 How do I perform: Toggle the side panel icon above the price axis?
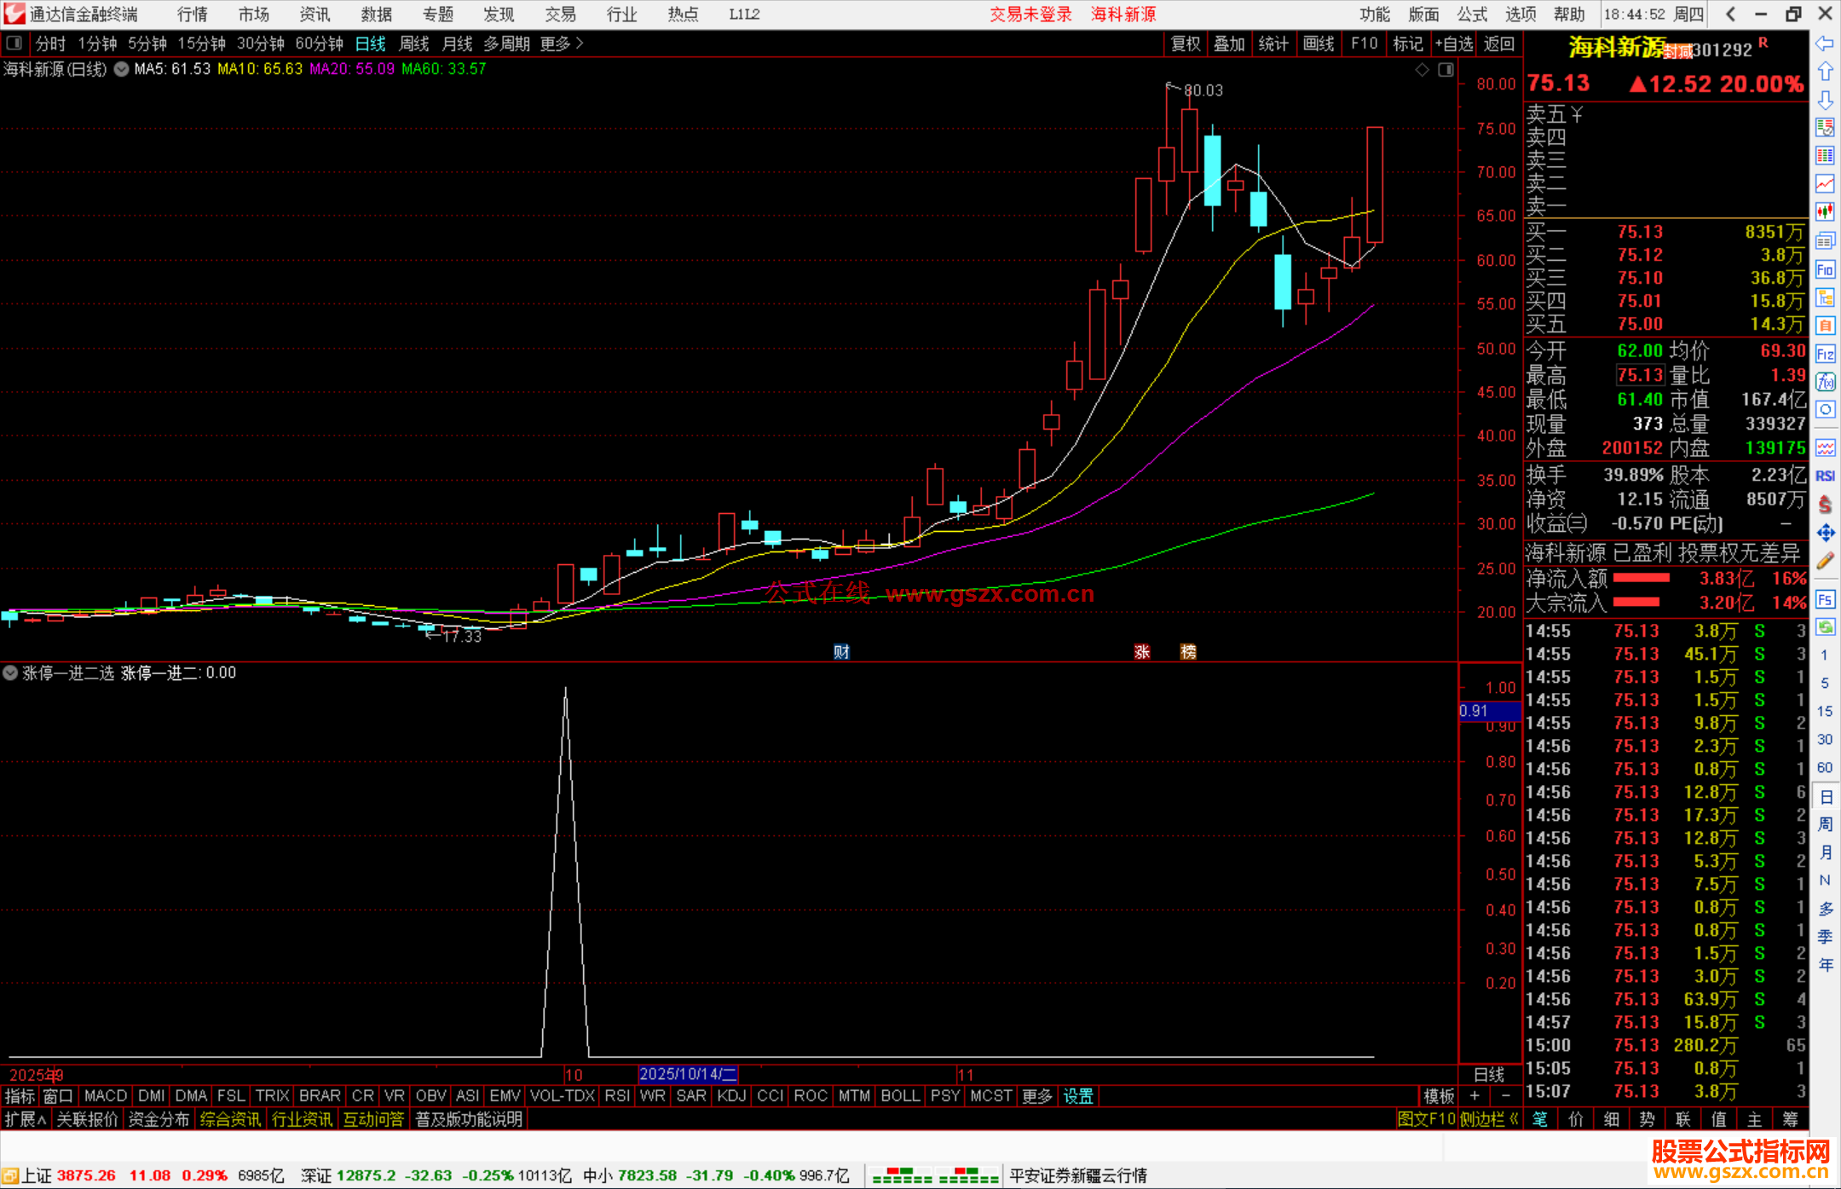pos(1446,70)
